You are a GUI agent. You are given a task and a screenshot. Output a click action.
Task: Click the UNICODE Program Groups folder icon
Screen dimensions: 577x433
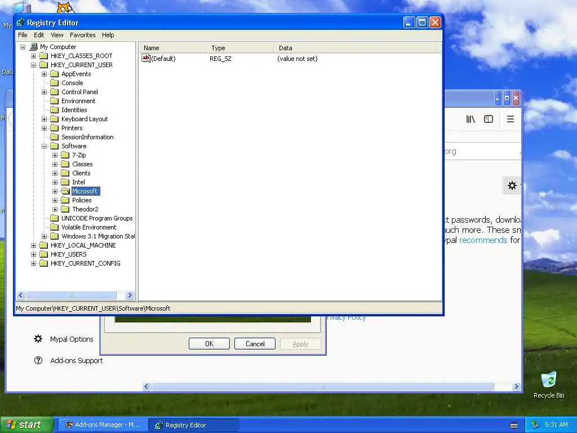coord(55,218)
